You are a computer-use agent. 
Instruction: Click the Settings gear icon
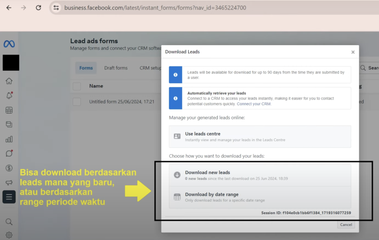pyautogui.click(x=9, y=235)
